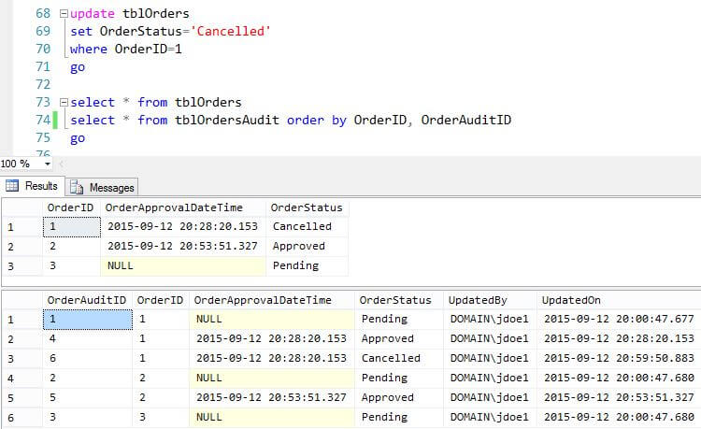Select the NULL cell in the upper grid
This screenshot has height=429, width=701.
122,265
